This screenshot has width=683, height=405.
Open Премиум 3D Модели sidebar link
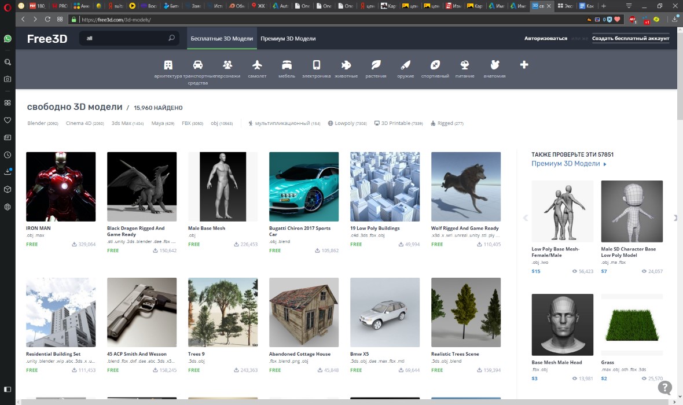pyautogui.click(x=569, y=164)
